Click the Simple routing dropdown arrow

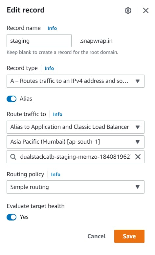click(138, 187)
